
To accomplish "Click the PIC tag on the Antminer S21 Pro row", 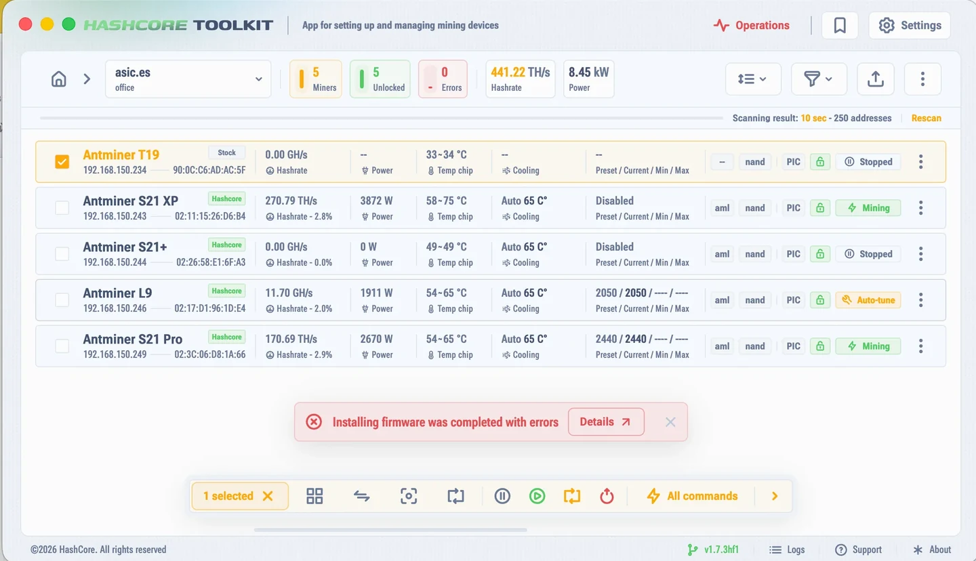I will [793, 346].
